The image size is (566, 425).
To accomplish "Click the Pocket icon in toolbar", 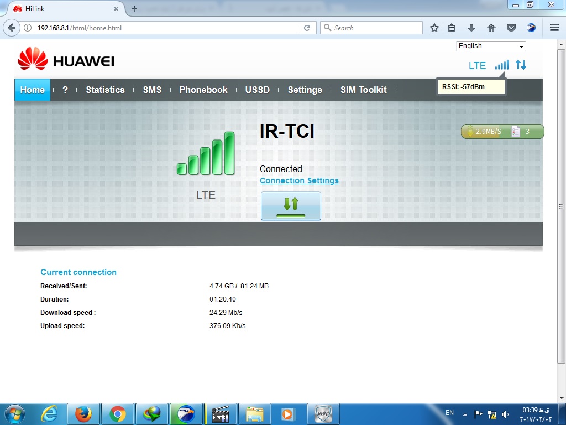I will click(511, 28).
